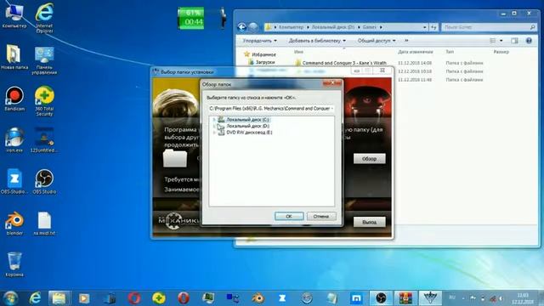544x306 pixels.
Task: Click Компьютер in the Explorer address bar
Action: click(x=291, y=27)
